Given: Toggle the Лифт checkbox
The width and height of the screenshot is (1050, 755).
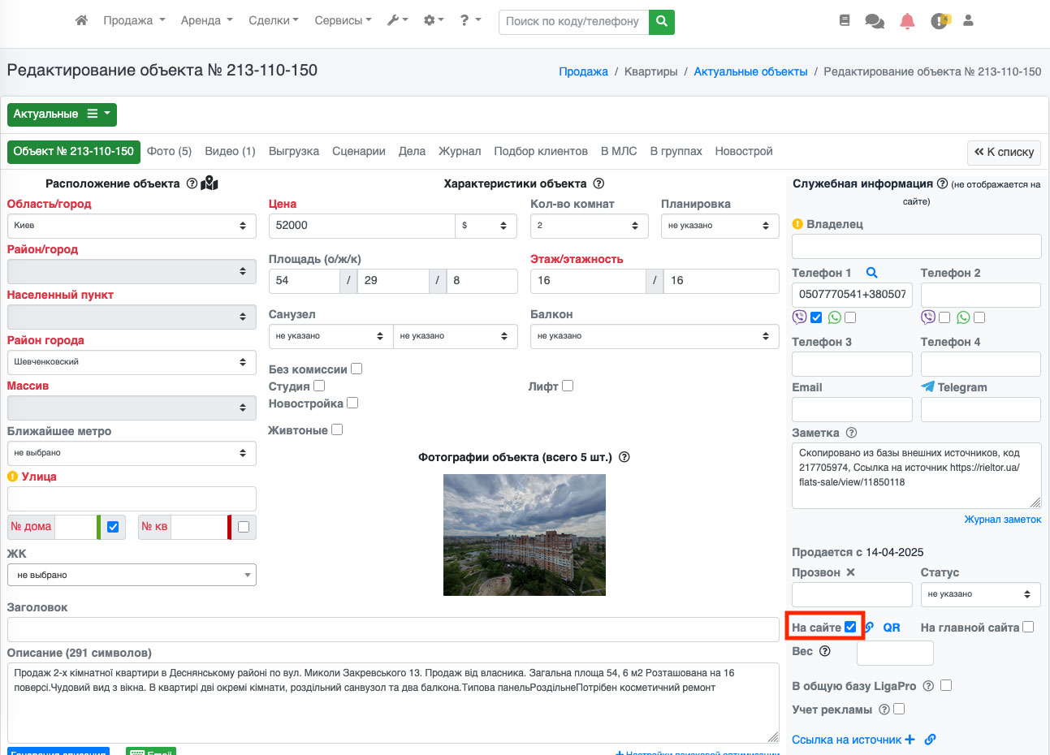Looking at the screenshot, I should coord(568,386).
